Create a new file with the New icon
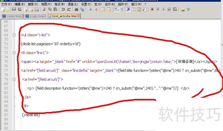 click(x=3, y=9)
